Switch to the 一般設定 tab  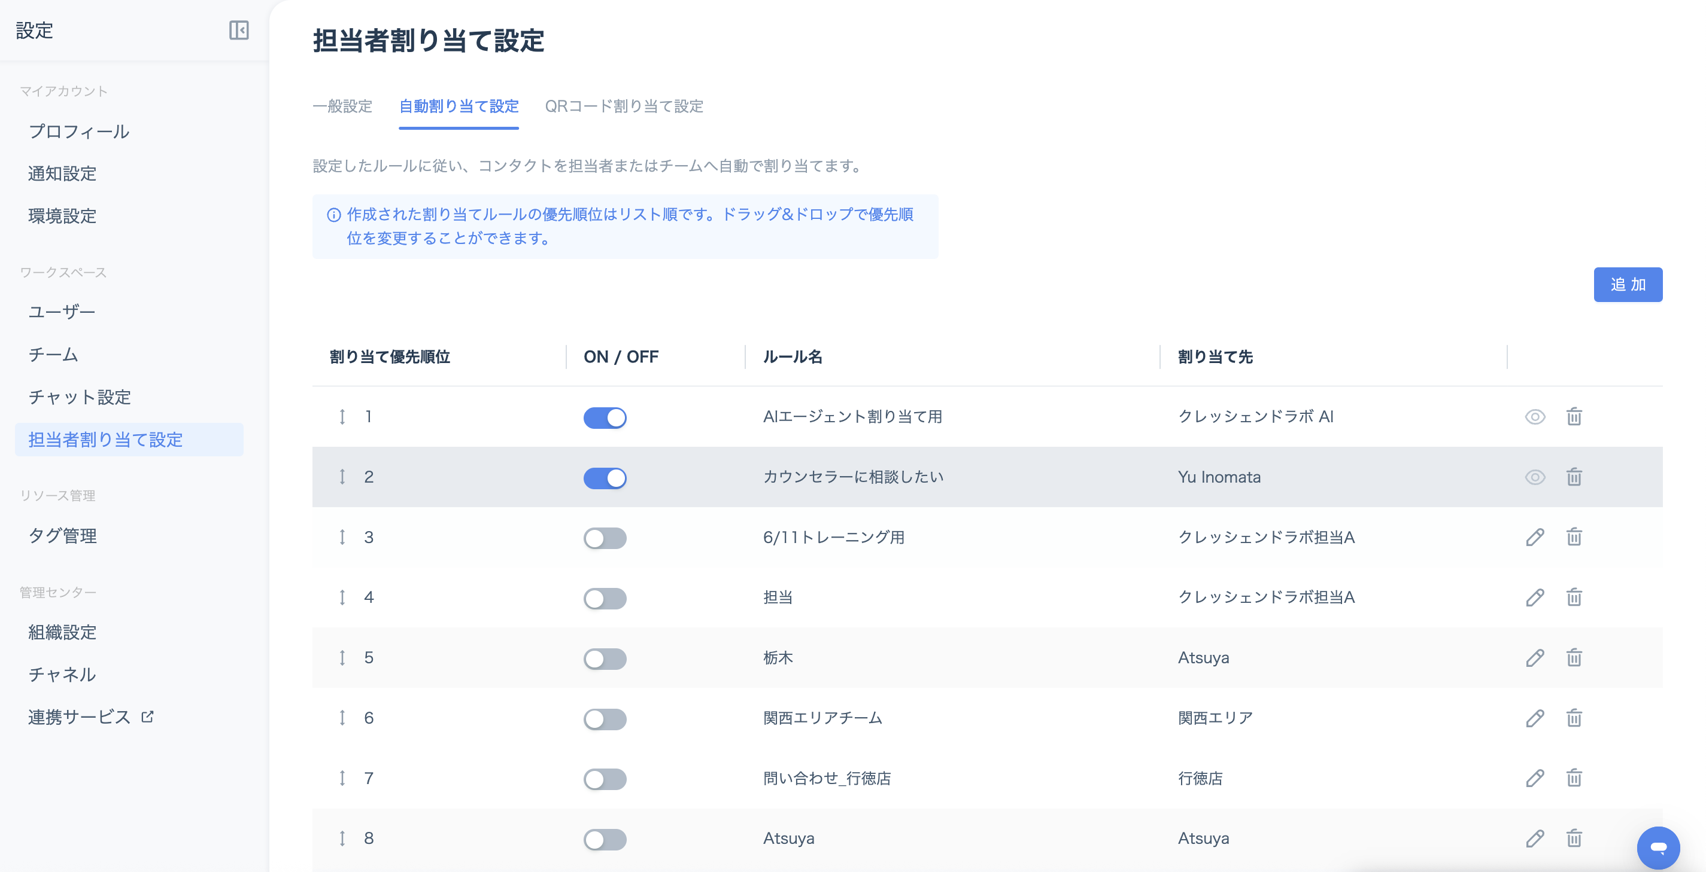342,106
